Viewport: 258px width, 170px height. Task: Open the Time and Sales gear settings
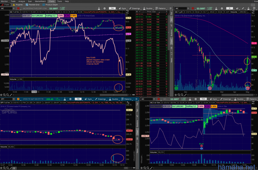pos(137,12)
